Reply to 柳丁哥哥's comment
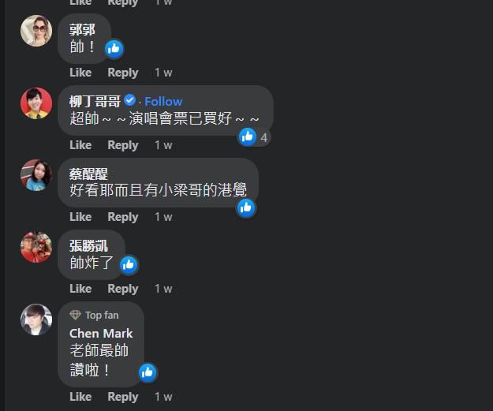 123,145
